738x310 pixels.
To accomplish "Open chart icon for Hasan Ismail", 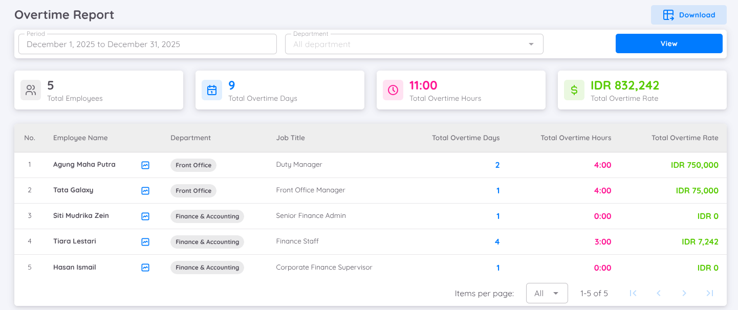I will (x=145, y=268).
